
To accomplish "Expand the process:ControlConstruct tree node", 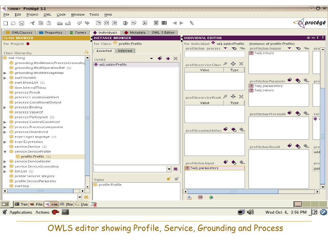I will click(x=5, y=122).
